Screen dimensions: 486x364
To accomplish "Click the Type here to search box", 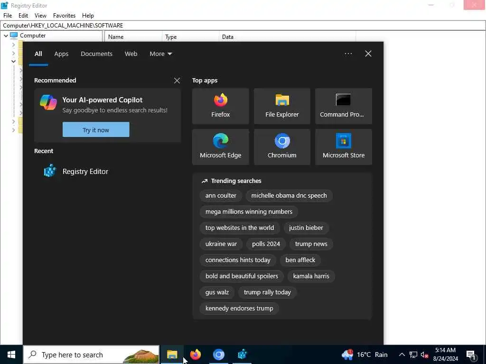I will [x=91, y=355].
